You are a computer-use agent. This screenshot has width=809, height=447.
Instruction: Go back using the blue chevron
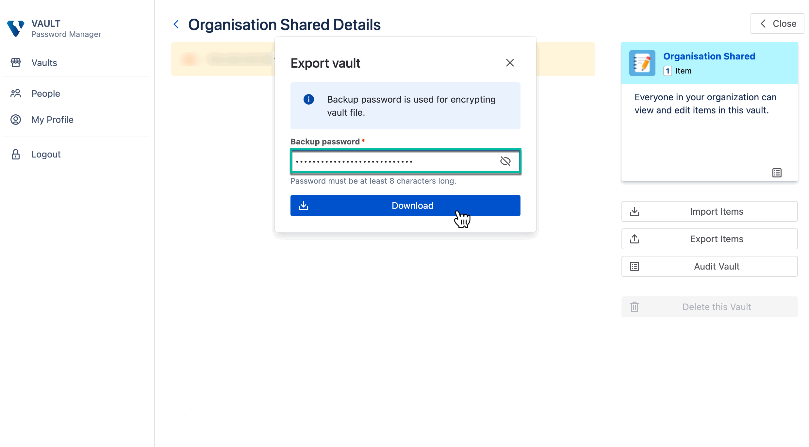pos(176,24)
